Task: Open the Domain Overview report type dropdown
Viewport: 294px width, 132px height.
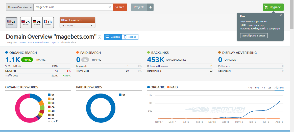Action: (x=20, y=7)
